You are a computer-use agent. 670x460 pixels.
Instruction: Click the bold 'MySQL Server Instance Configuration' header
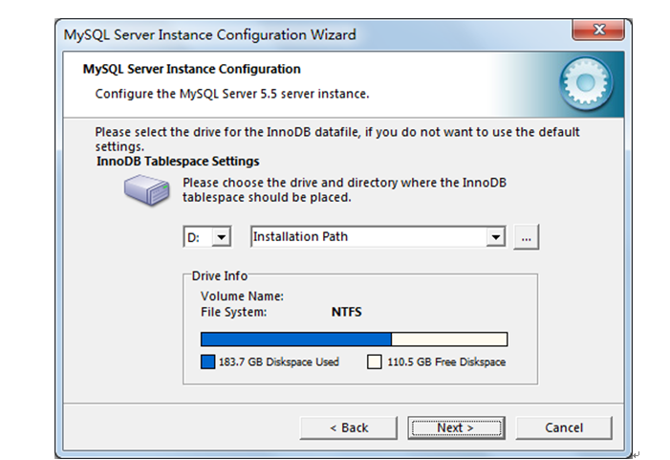tap(191, 69)
